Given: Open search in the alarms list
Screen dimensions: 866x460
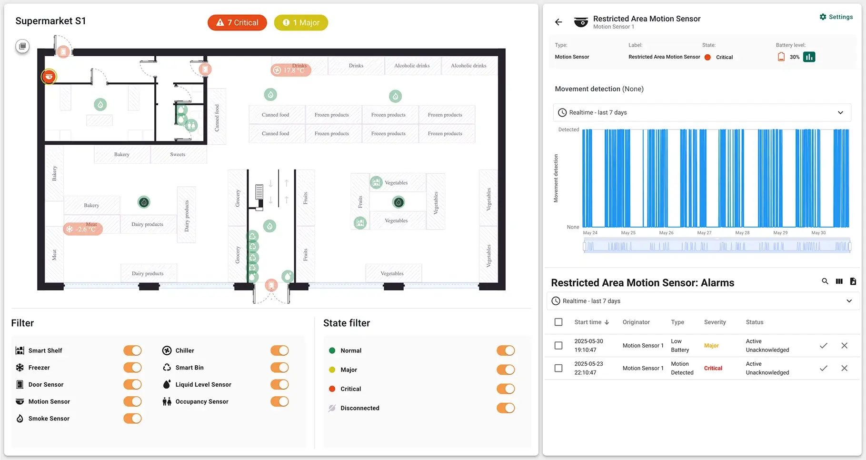Looking at the screenshot, I should pyautogui.click(x=825, y=281).
